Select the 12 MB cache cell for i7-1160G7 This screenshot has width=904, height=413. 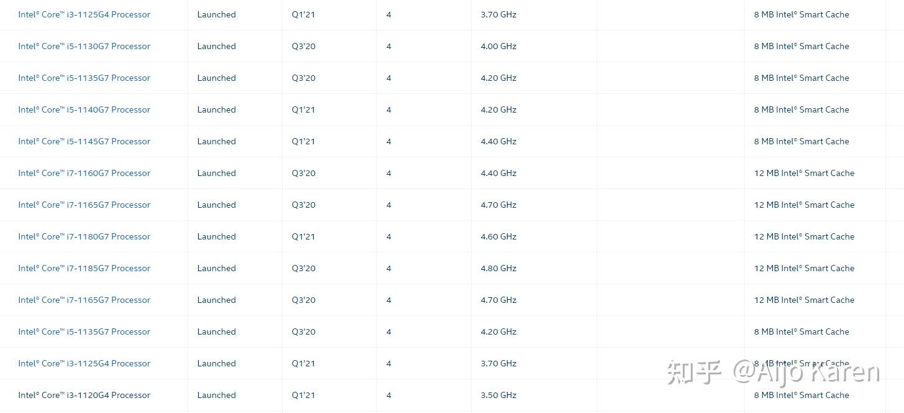pyautogui.click(x=804, y=173)
